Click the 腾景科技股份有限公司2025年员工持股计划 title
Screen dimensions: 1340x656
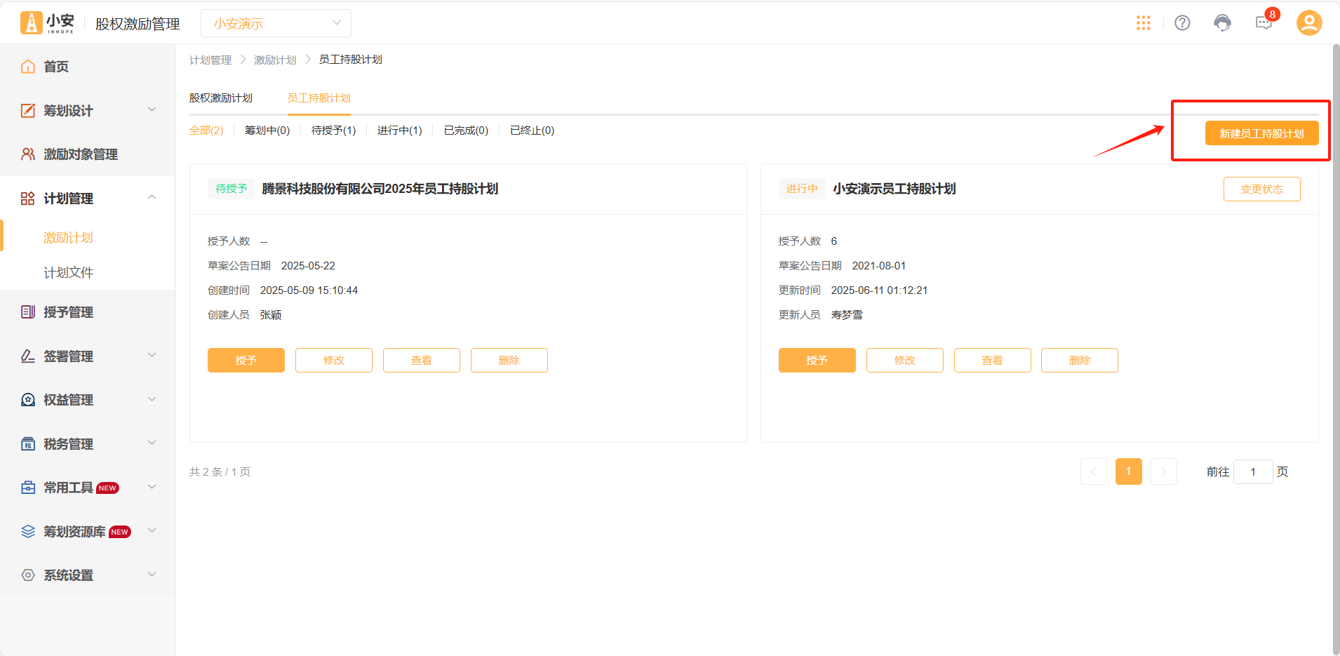(380, 189)
